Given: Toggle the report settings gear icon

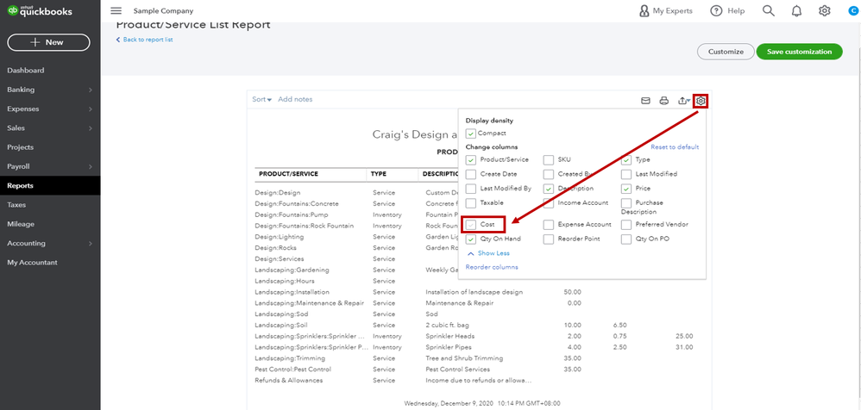Looking at the screenshot, I should [701, 101].
